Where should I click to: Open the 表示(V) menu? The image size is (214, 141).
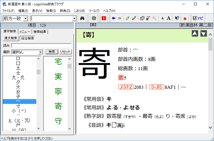[37, 11]
